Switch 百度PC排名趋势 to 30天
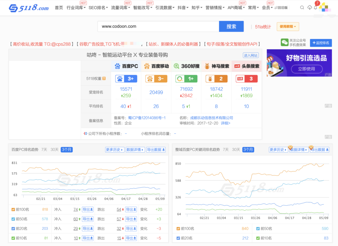Image resolution: width=338 pixels, height=246 pixels. coord(54,150)
